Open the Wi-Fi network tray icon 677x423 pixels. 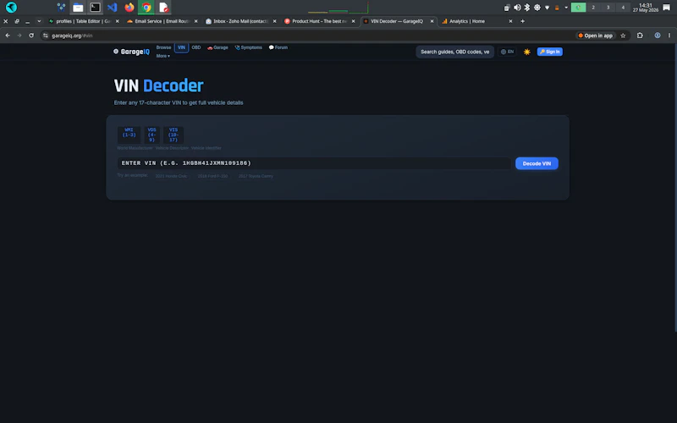(547, 8)
